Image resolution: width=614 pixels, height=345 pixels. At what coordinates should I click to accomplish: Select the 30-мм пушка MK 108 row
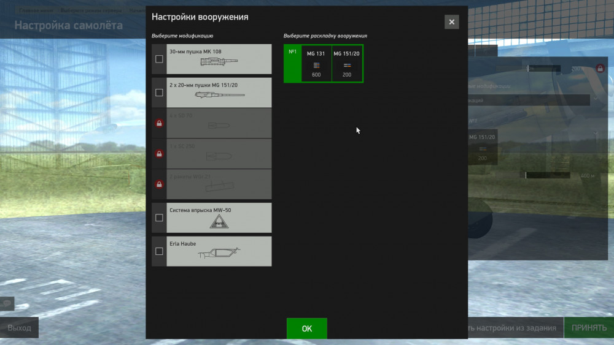click(x=211, y=59)
